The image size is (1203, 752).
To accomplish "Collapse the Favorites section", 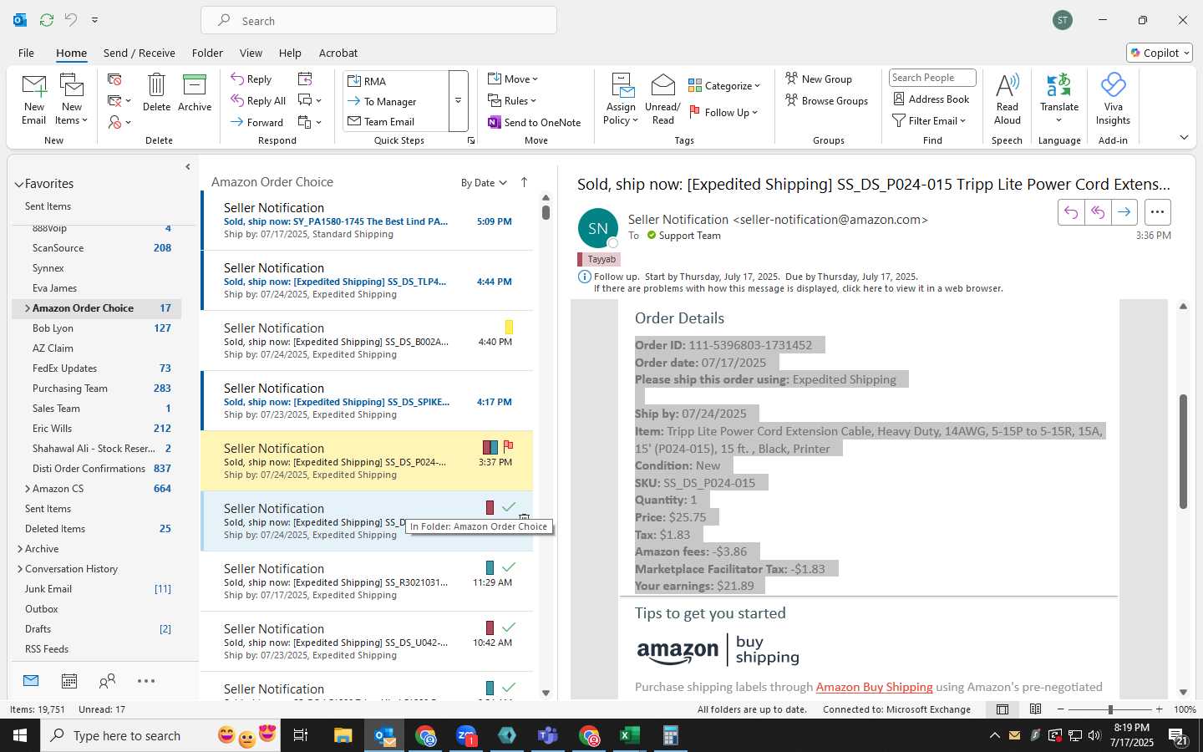I will coord(18,185).
